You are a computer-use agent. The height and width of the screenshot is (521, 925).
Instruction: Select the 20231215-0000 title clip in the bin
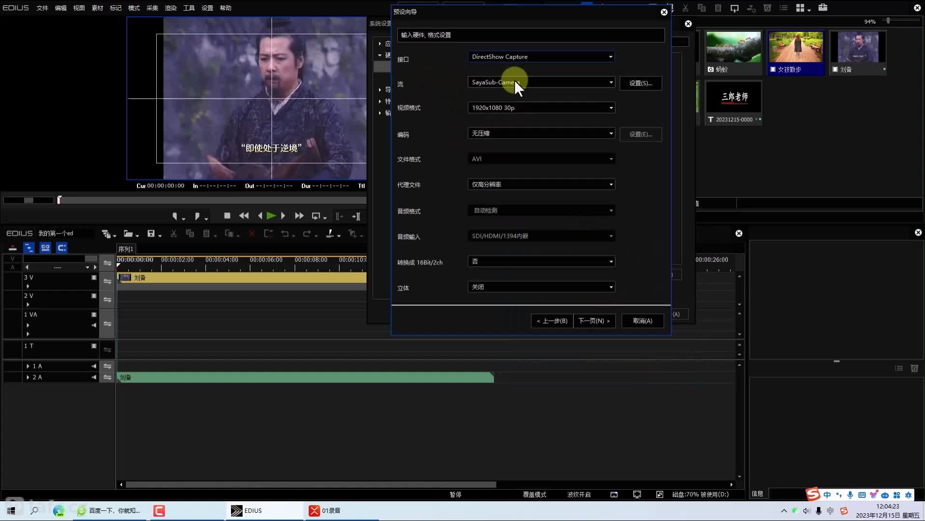tap(734, 103)
